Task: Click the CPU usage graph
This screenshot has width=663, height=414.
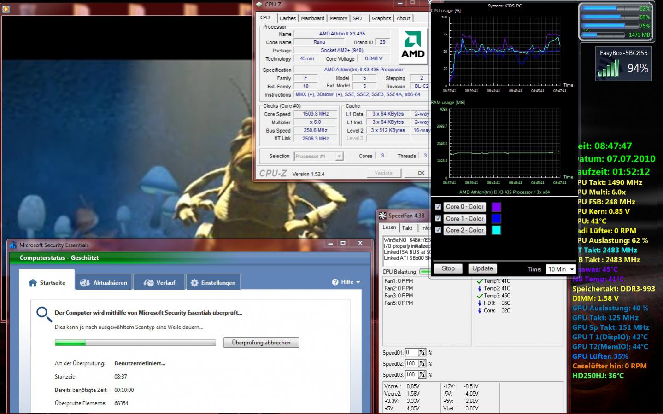Action: (505, 52)
